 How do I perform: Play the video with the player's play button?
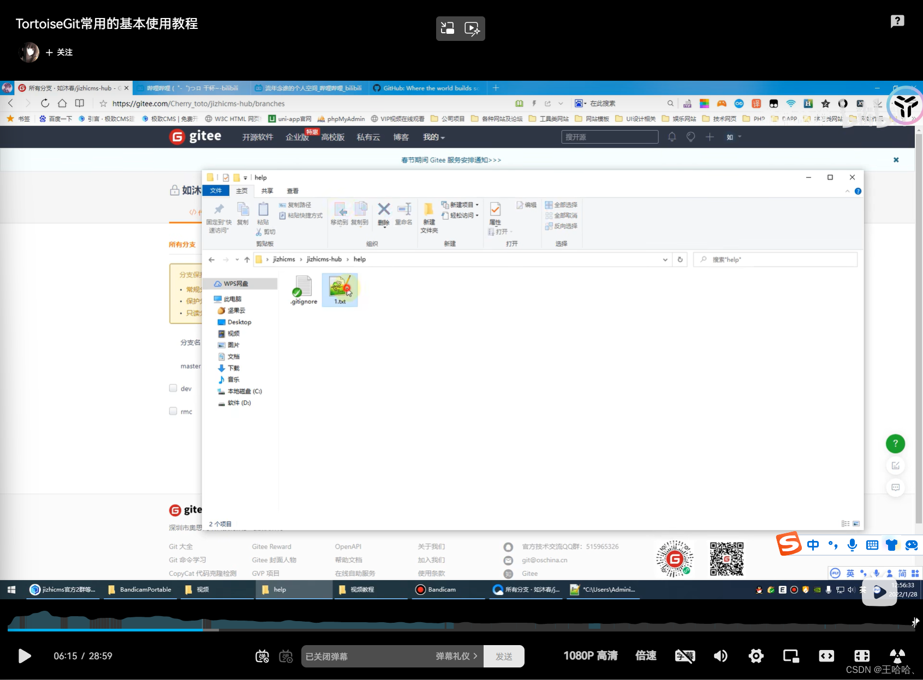(25, 655)
